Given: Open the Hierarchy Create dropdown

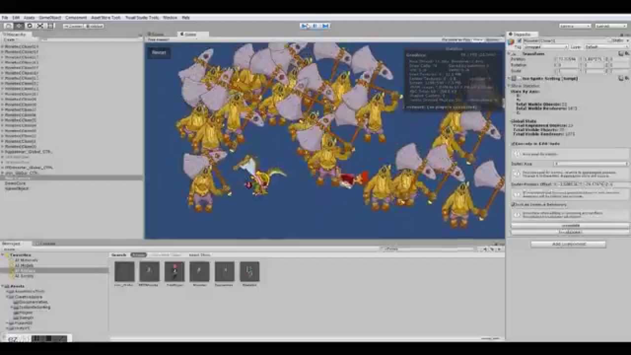Looking at the screenshot, I should (10, 39).
